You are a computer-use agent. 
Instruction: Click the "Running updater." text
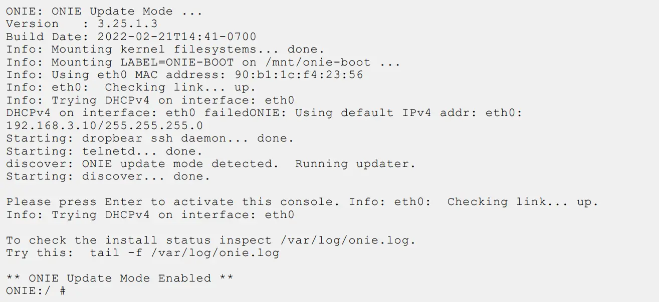click(x=355, y=164)
